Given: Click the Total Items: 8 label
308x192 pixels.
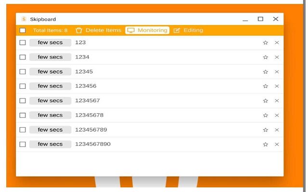Looking at the screenshot, I should pyautogui.click(x=50, y=30).
